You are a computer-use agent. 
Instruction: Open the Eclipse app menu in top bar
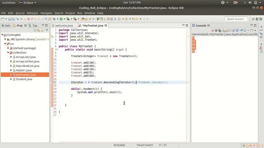(28, 2)
